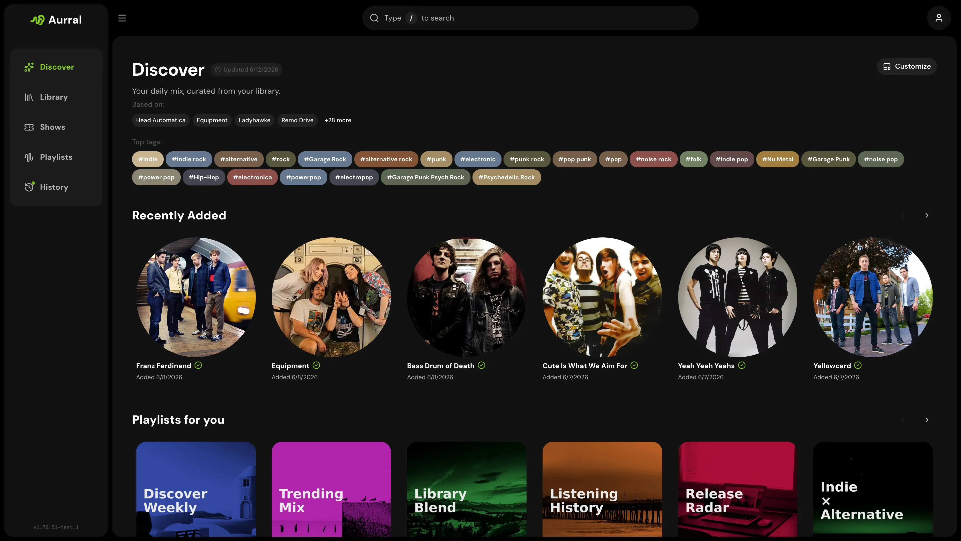Open the #Hip-Hop tag

coord(204,177)
